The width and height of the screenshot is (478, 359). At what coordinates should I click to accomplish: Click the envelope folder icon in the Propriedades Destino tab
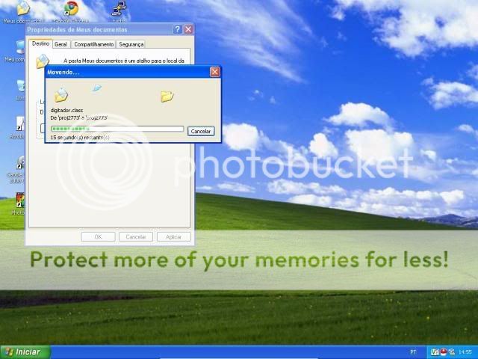[x=42, y=61]
